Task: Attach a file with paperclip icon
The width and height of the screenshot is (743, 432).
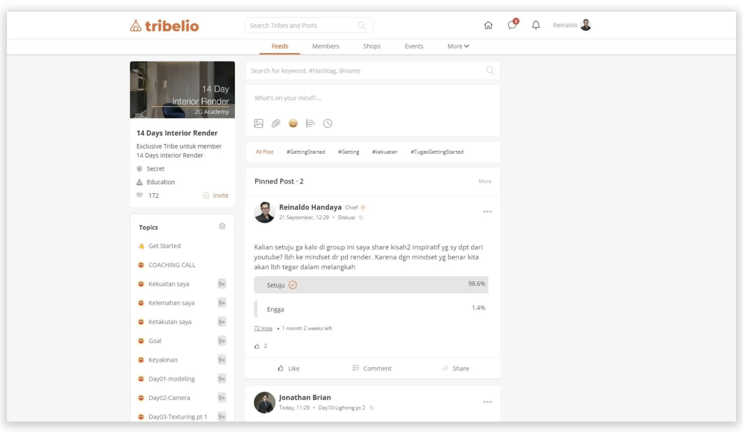Action: [276, 124]
